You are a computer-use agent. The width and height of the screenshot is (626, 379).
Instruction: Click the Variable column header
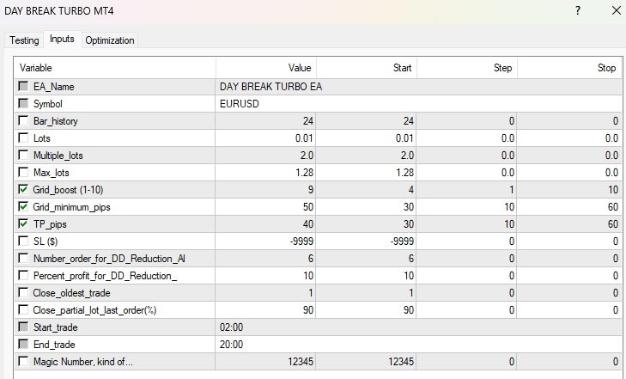[x=115, y=68]
